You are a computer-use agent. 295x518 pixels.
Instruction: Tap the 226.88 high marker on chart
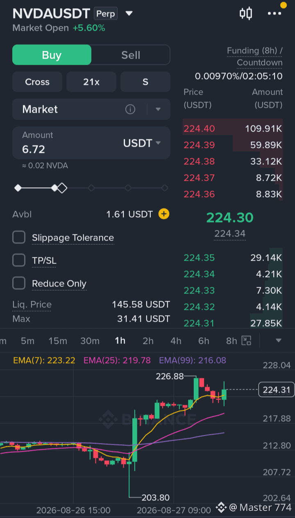170,376
